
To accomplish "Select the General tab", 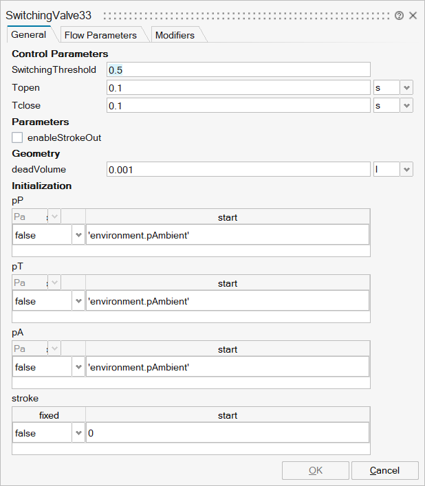I will 29,34.
